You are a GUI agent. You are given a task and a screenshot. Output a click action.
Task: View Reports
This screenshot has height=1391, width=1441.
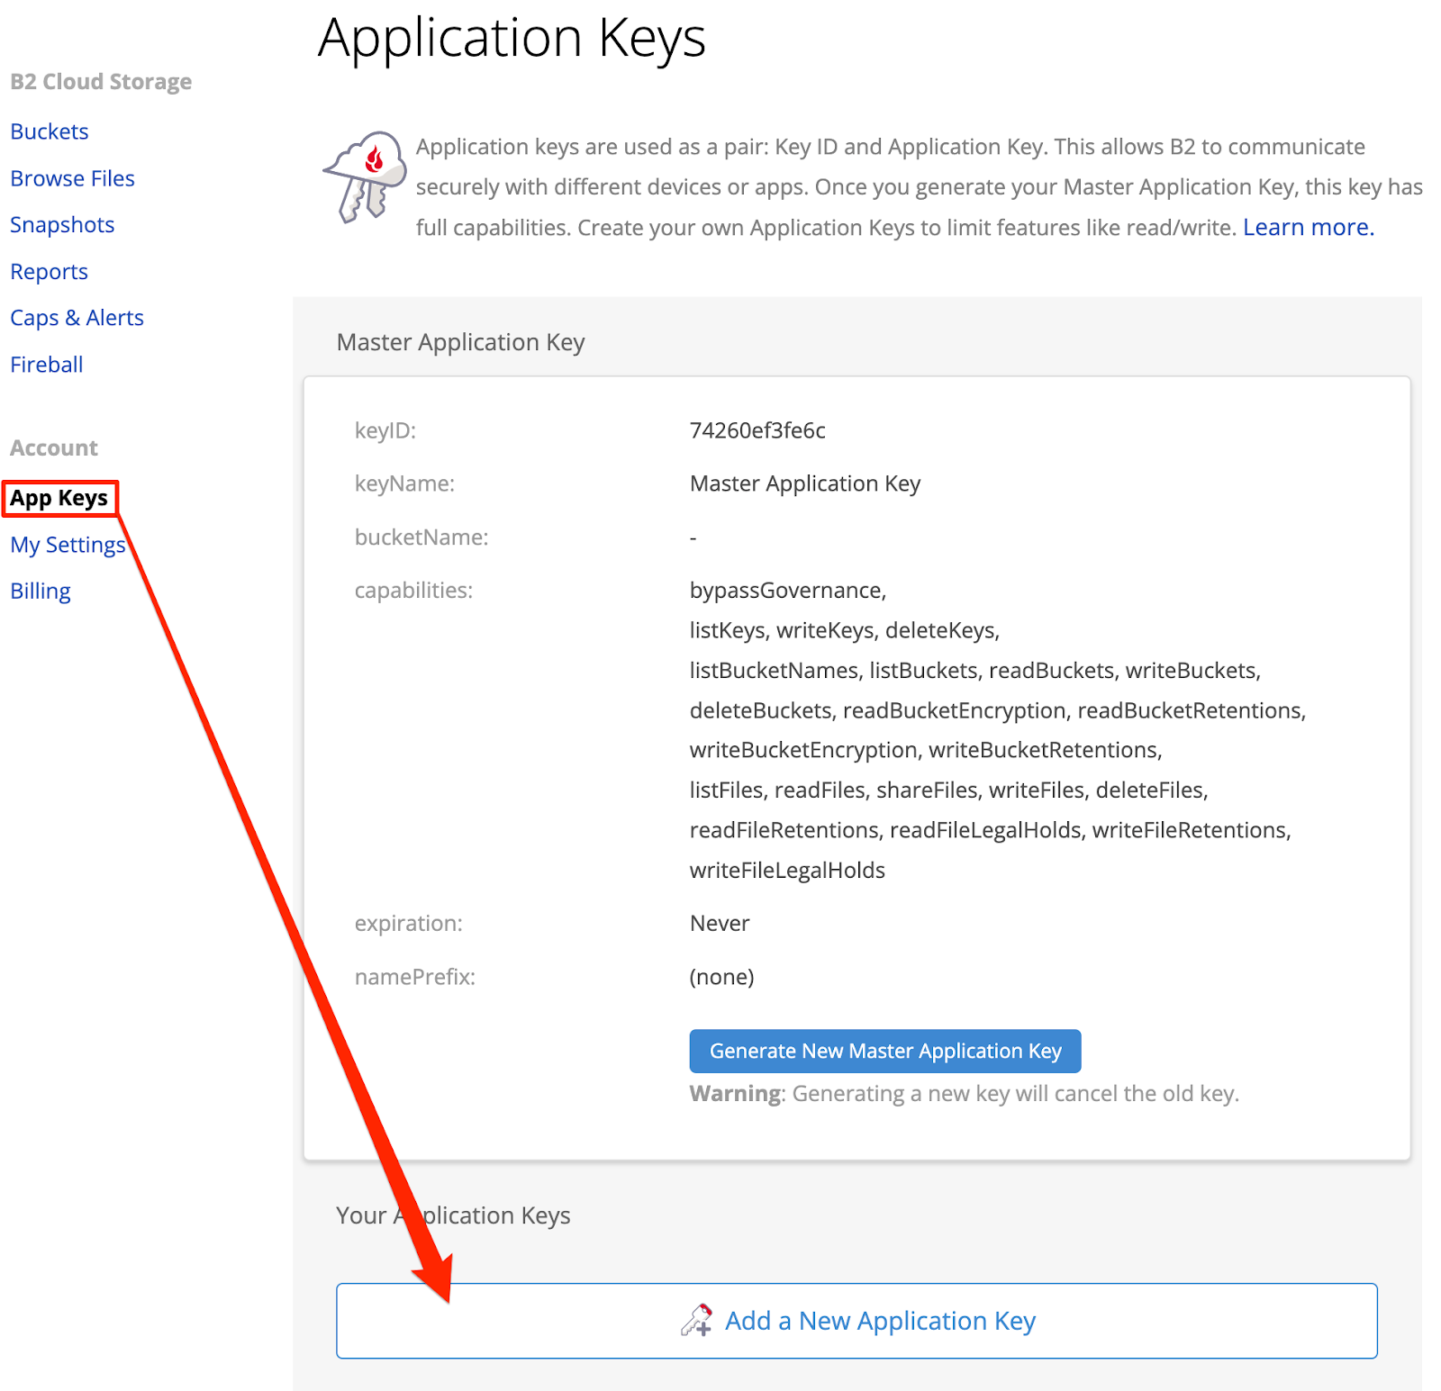(49, 272)
